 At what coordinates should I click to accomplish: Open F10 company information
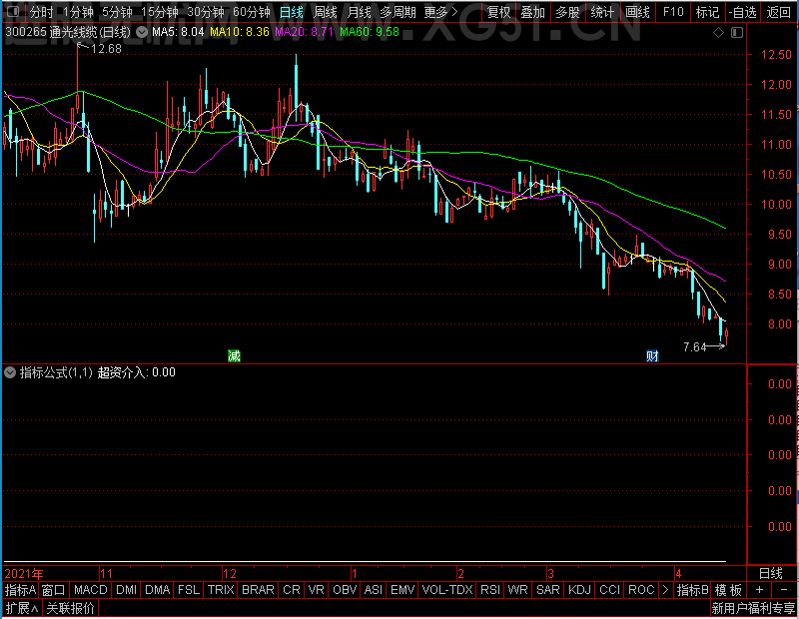[x=673, y=12]
